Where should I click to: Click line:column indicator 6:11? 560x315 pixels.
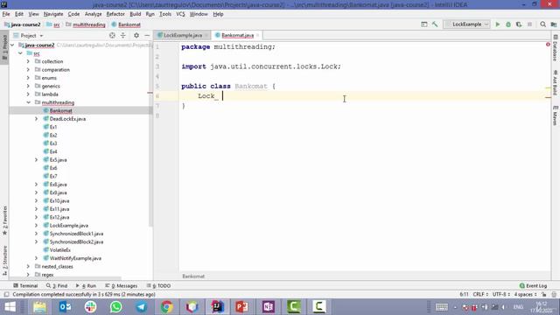click(x=464, y=294)
